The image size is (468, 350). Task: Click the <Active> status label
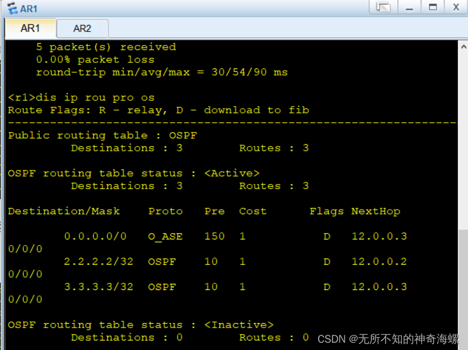click(231, 173)
